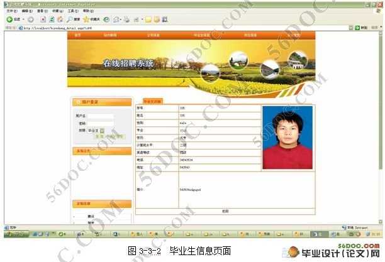This screenshot has width=385, height=262.
Task: Click the Refresh page icon
Action: click(x=52, y=19)
